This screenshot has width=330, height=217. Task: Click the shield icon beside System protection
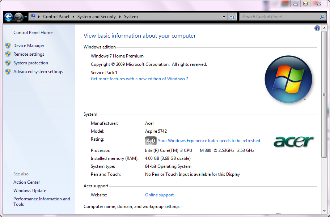(8, 63)
